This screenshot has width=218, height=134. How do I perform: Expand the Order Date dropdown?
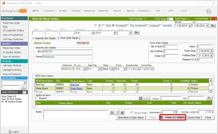211,51
